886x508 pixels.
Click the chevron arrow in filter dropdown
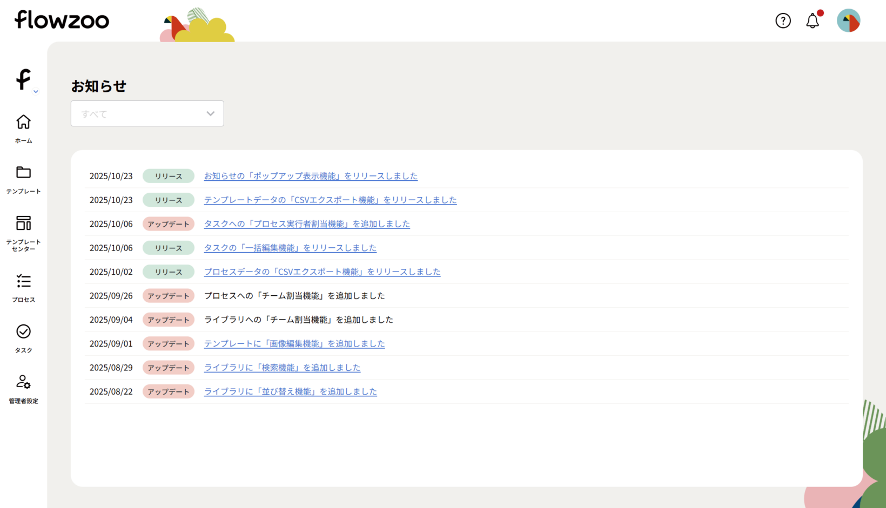(210, 113)
